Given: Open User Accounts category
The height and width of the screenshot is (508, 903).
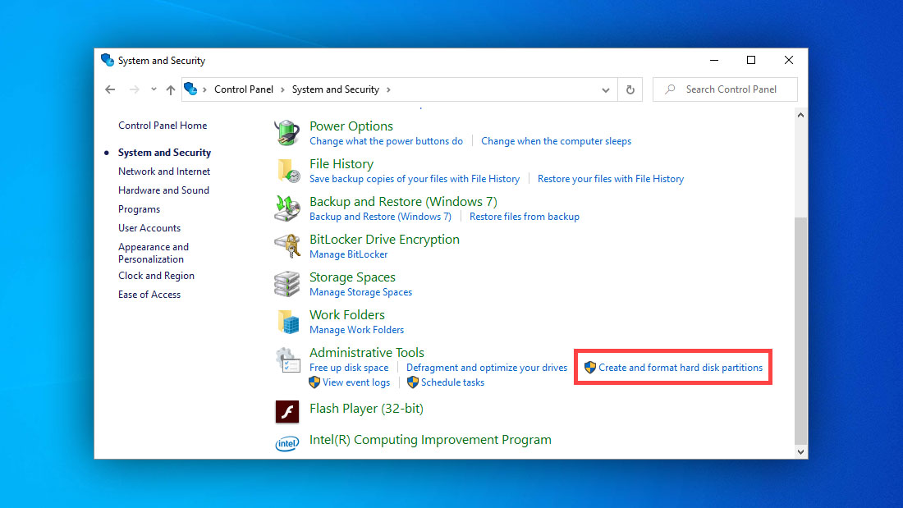Looking at the screenshot, I should click(149, 228).
